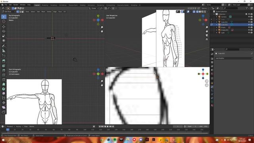Screen dimensions: 254x143
Task: Open the Edit Mode dropdown
Action: click(x=8, y=12)
